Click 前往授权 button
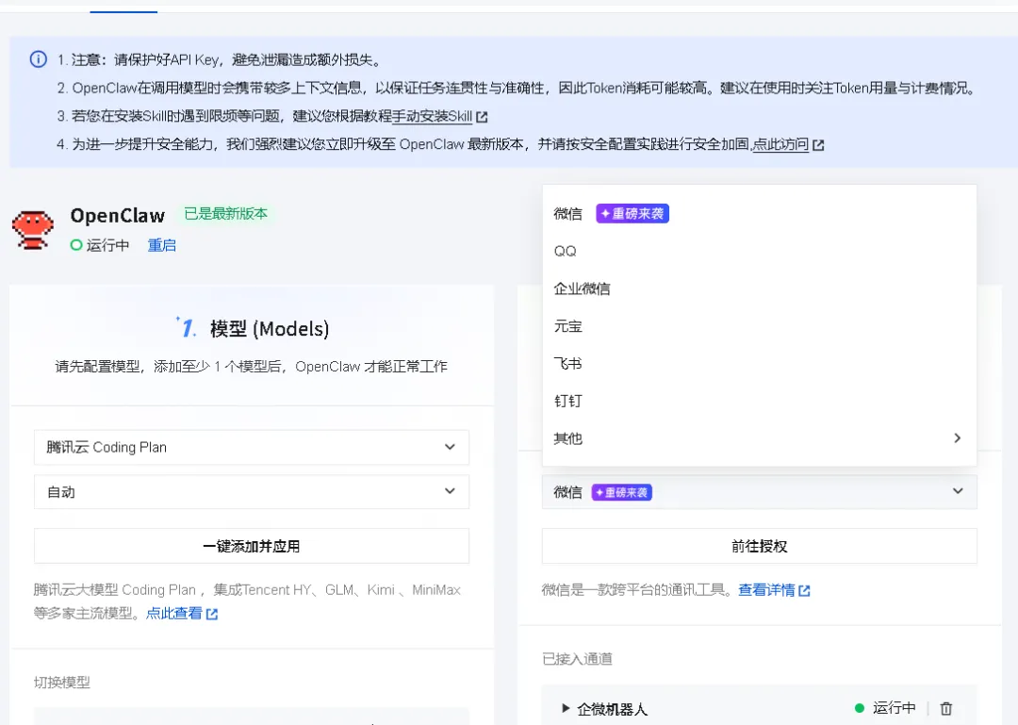This screenshot has height=725, width=1018. coord(759,546)
